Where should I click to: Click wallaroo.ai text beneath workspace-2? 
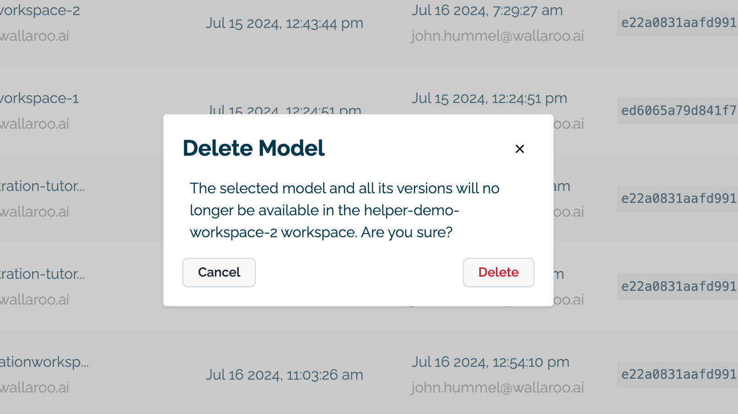click(x=35, y=36)
